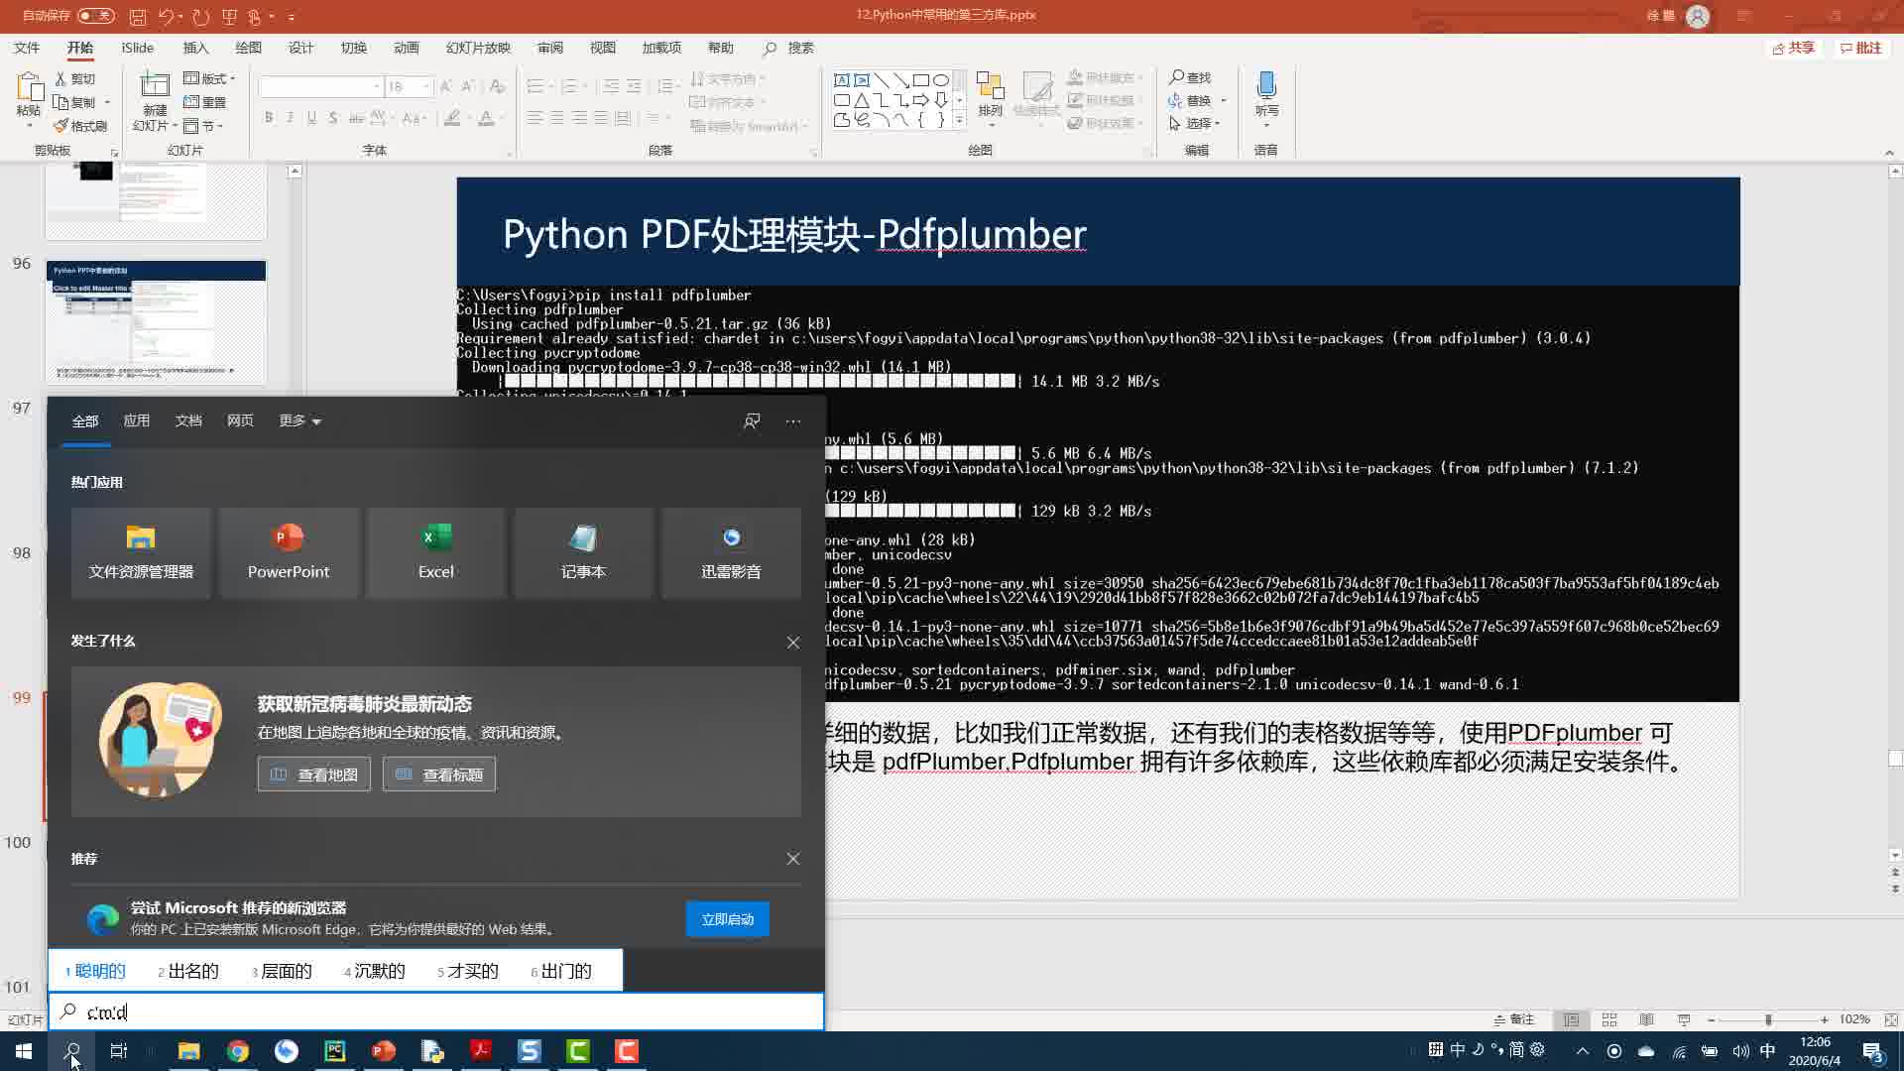1904x1071 pixels.
Task: Expand the shapes gallery more arrow
Action: (x=959, y=120)
